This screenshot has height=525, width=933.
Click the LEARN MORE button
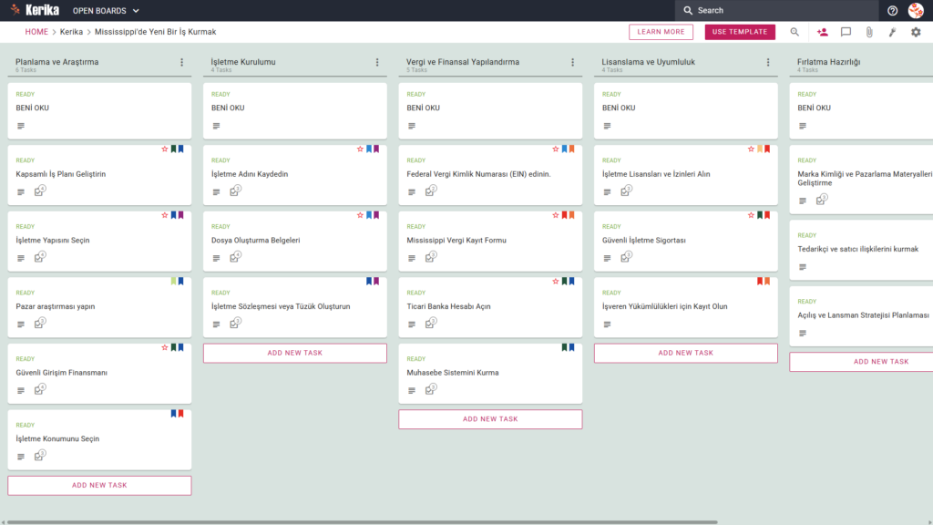[x=661, y=32]
